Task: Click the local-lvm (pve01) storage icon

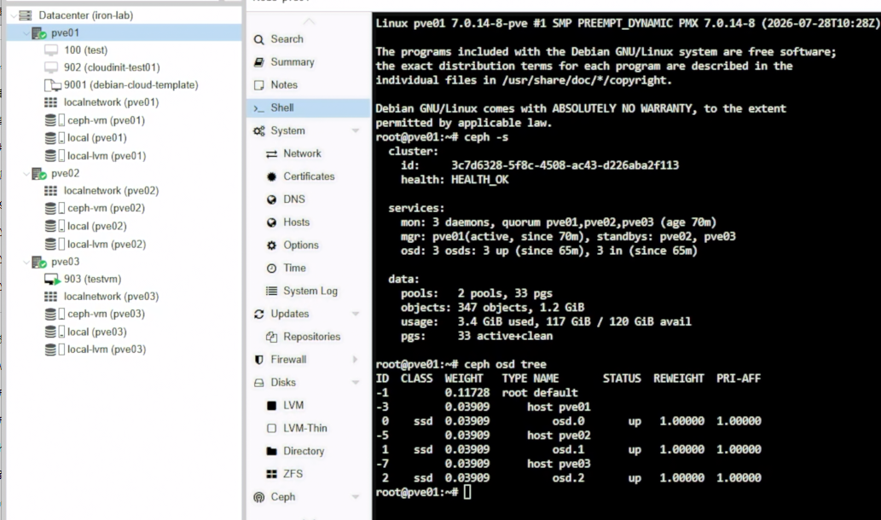Action: (55, 155)
